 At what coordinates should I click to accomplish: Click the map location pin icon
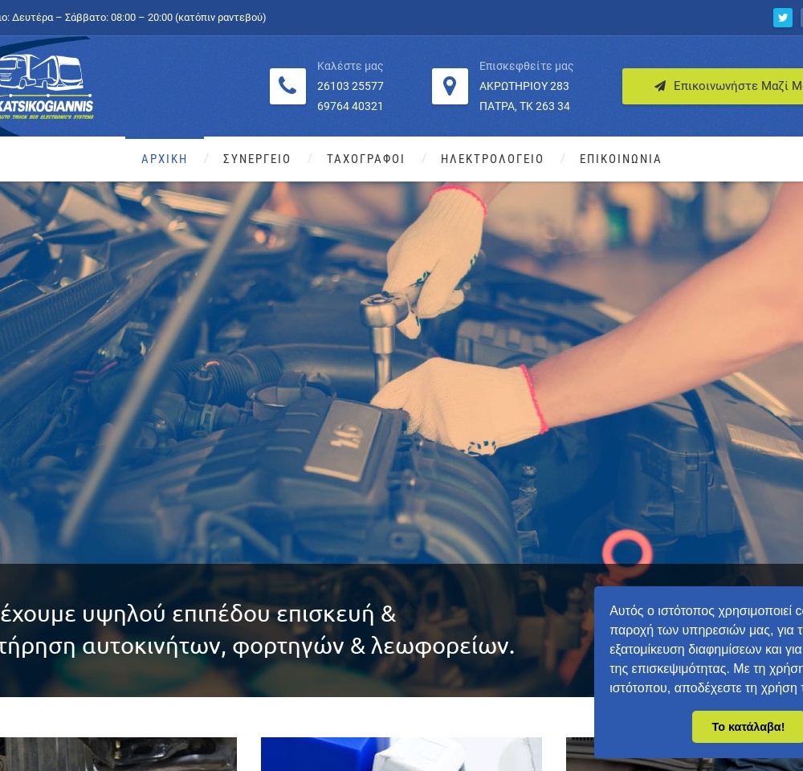(450, 86)
